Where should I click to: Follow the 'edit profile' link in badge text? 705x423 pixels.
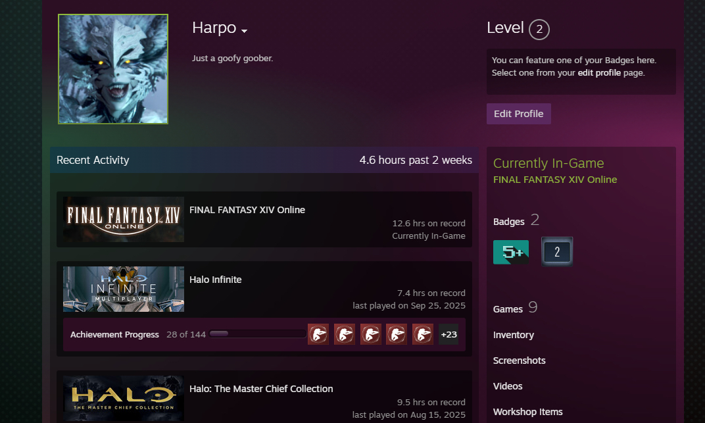pos(599,73)
